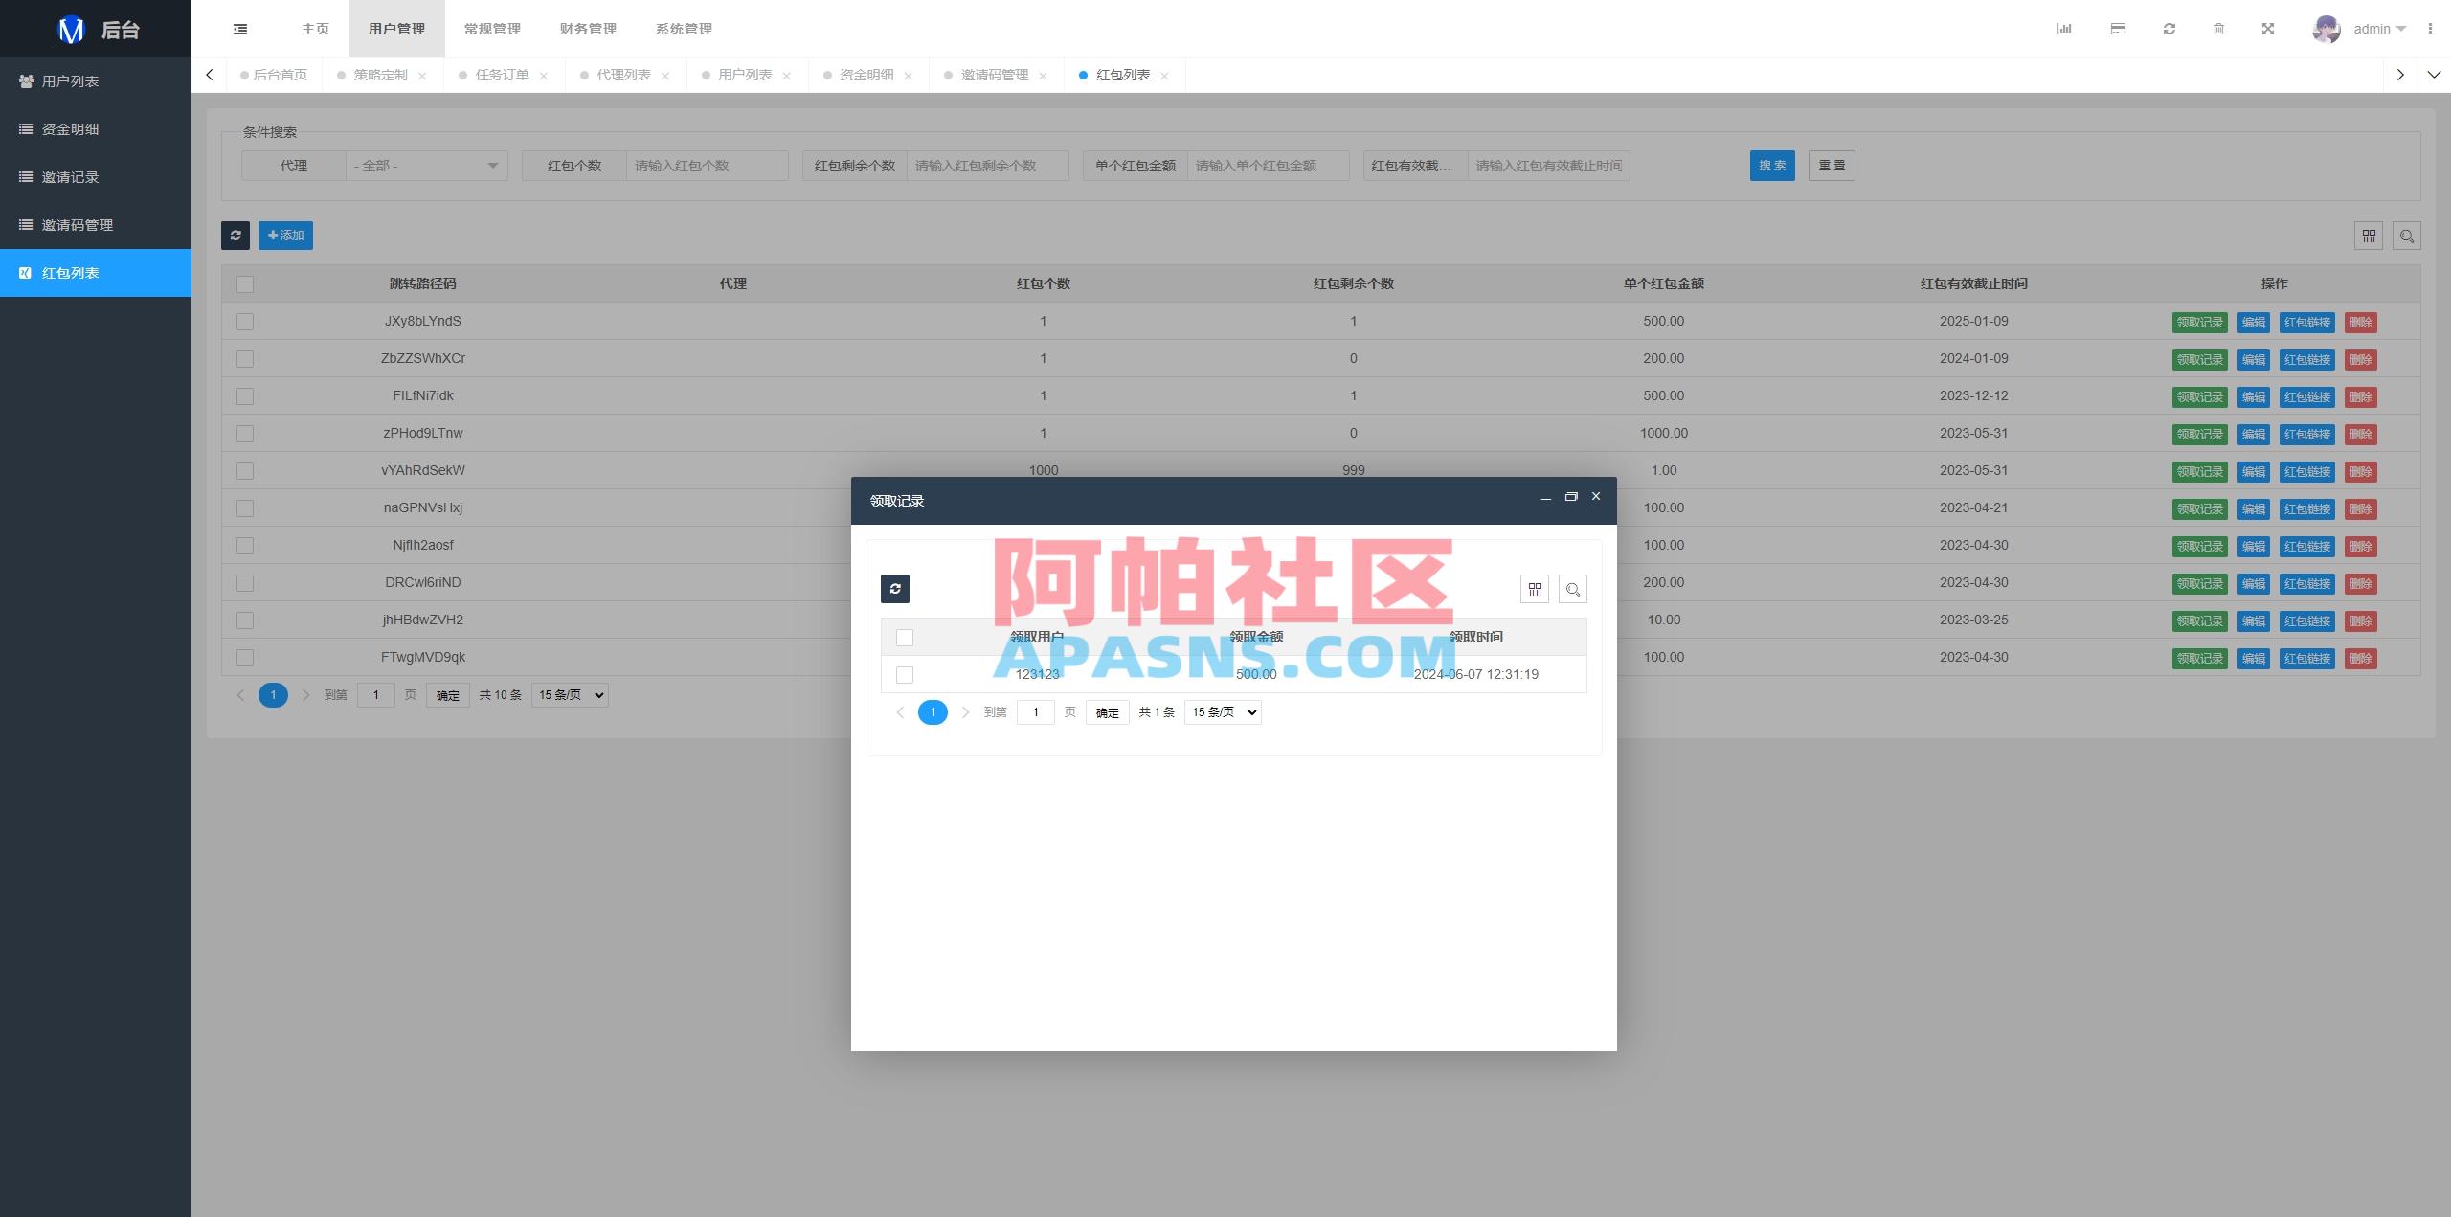Switch to the 财务管理 menu
The height and width of the screenshot is (1217, 2451).
pyautogui.click(x=587, y=29)
